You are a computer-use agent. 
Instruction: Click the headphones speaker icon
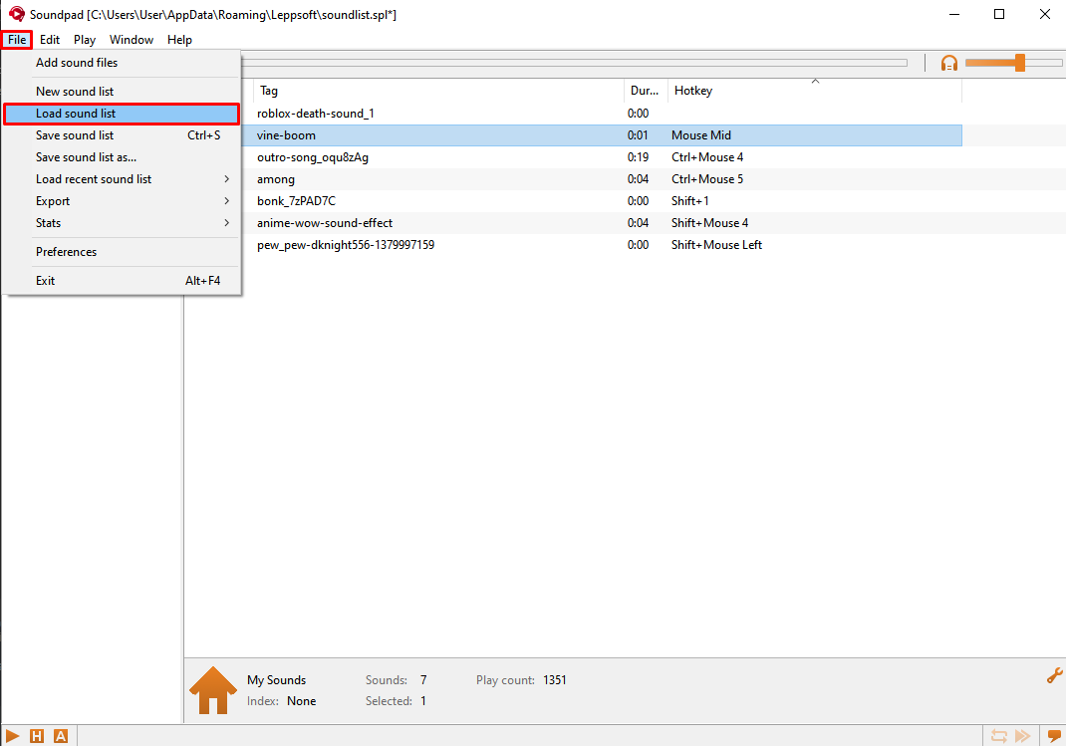click(x=949, y=63)
